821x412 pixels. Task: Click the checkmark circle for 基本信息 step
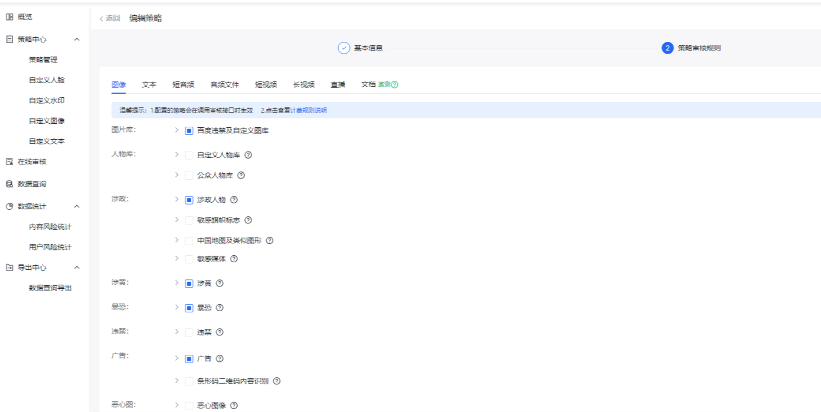click(x=344, y=48)
